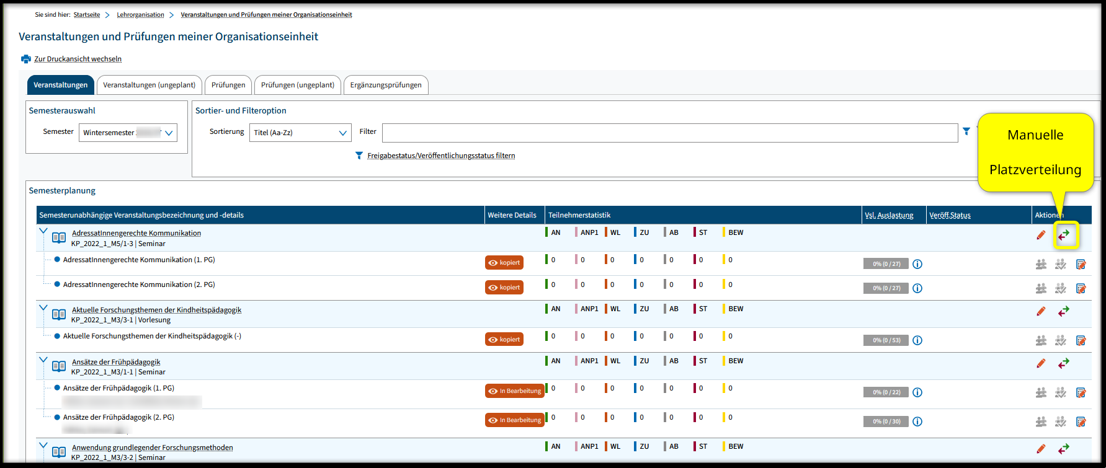Click the pencil edit icon for Adressatinnengerechte Kommunikation
Image resolution: width=1106 pixels, height=468 pixels.
[x=1041, y=235]
